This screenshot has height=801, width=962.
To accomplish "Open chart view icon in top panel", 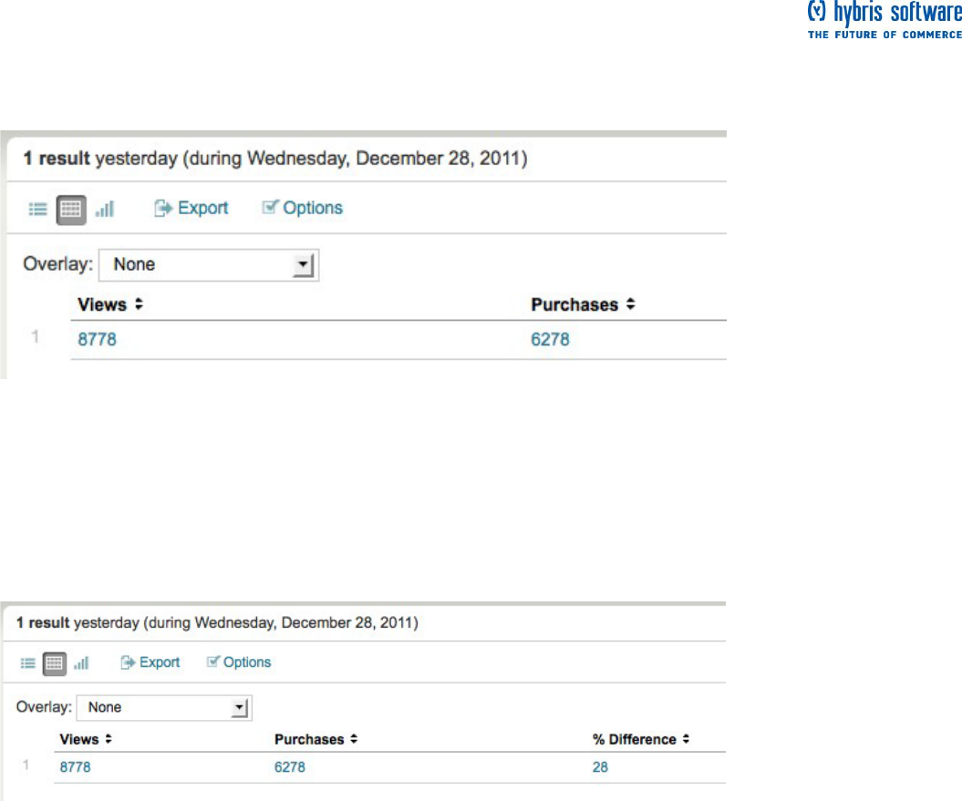I will [x=105, y=209].
